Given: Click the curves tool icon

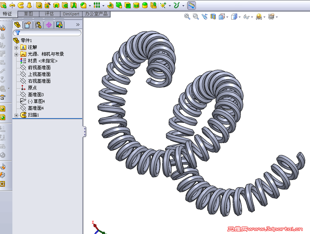Looking at the screenshot, I should [x=176, y=5].
